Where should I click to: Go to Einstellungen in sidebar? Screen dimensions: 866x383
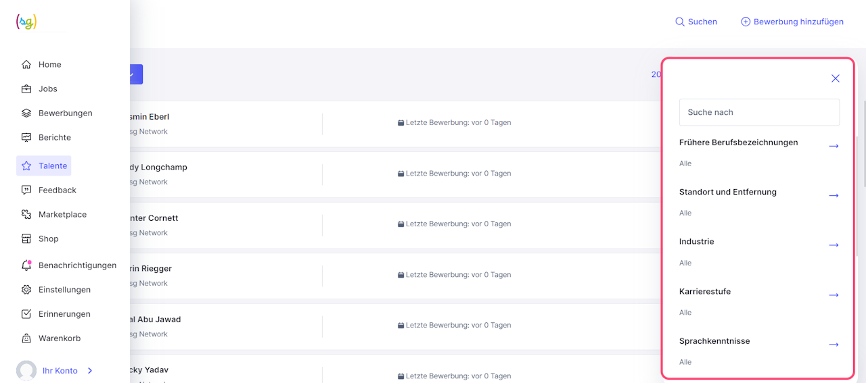[64, 290]
